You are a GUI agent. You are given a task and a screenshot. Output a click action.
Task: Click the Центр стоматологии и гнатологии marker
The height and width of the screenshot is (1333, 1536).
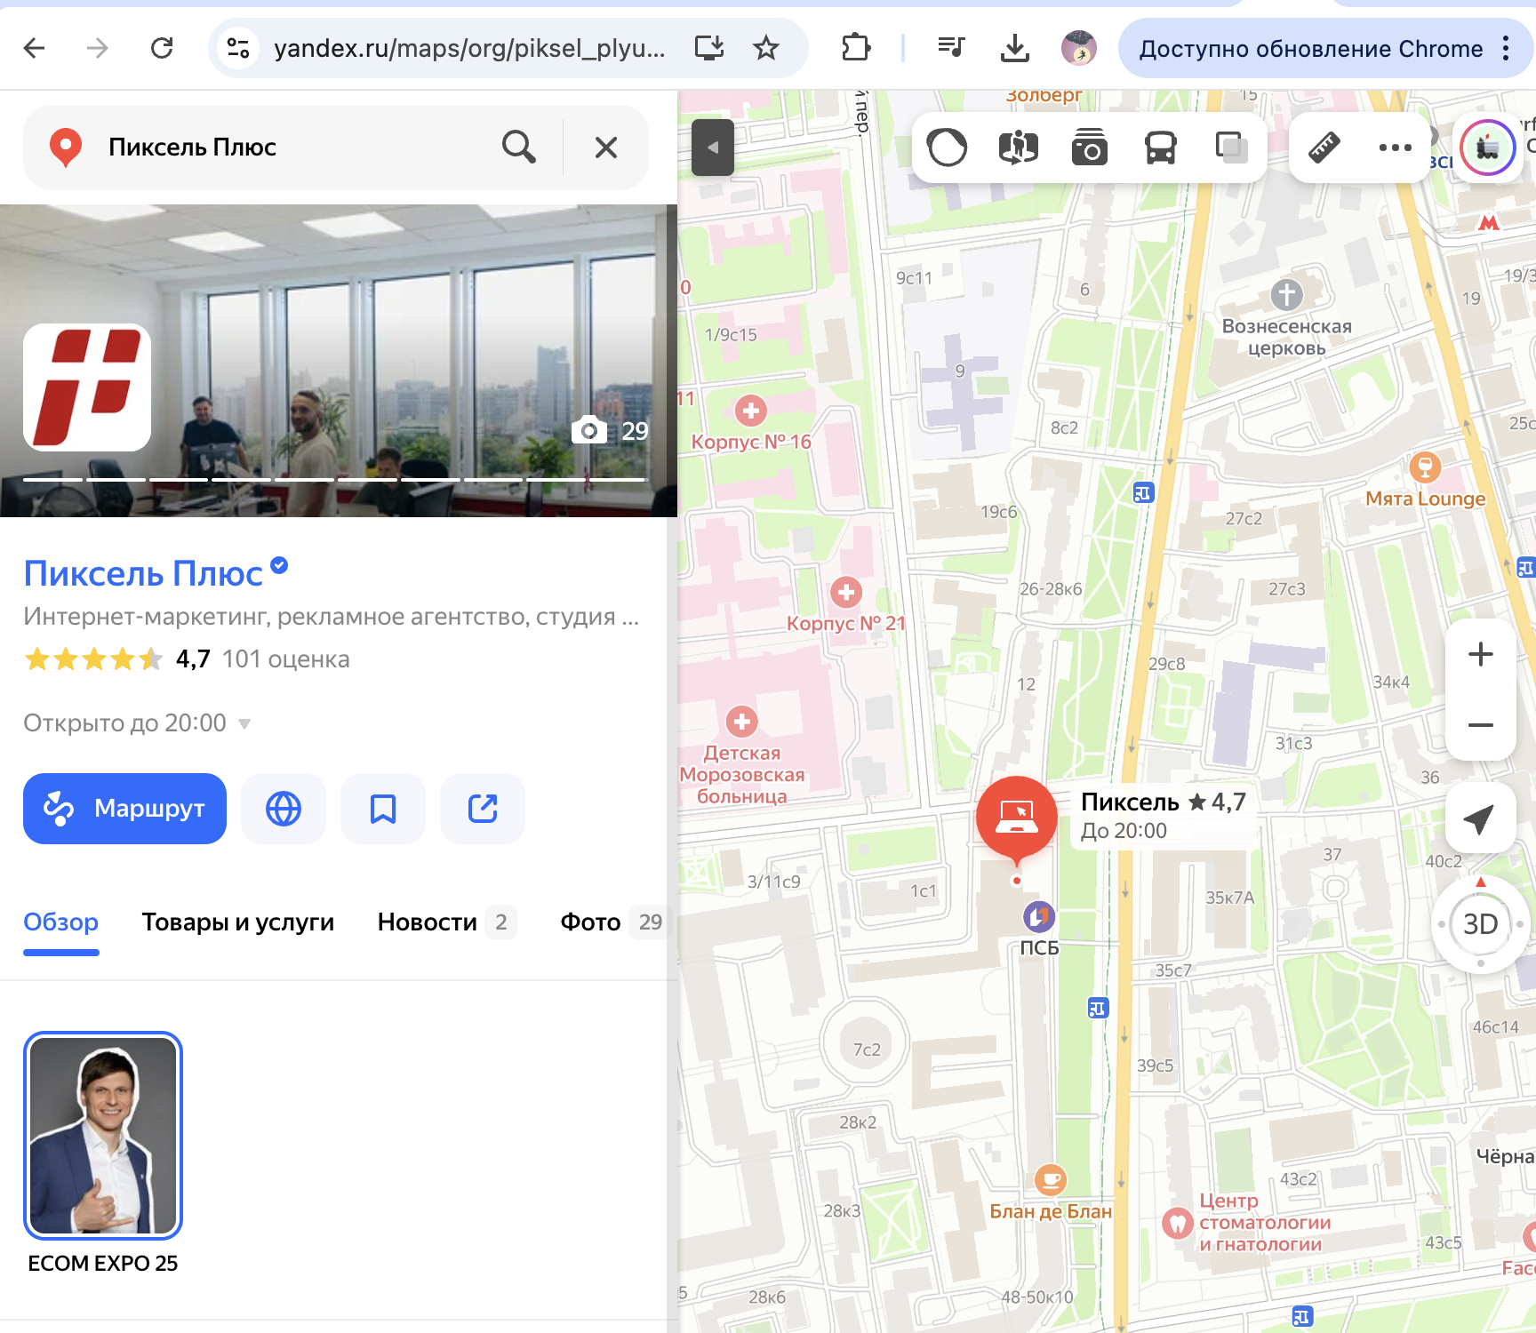1178,1223
